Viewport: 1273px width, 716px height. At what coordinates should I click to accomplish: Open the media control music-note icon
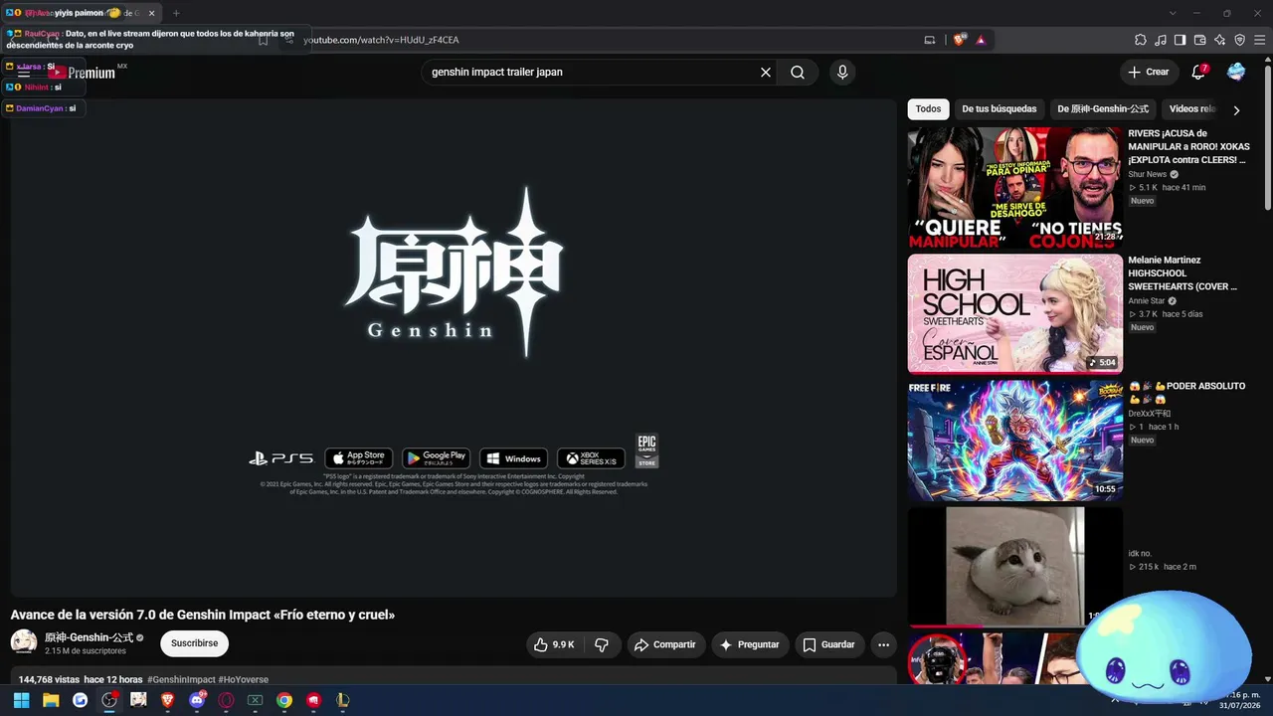[x=1161, y=40]
